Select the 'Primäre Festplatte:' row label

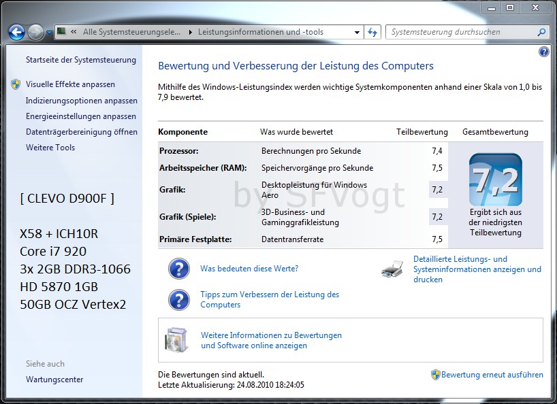click(195, 239)
